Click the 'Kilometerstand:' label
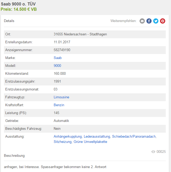The height and width of the screenshot is (172, 171). (x=17, y=73)
